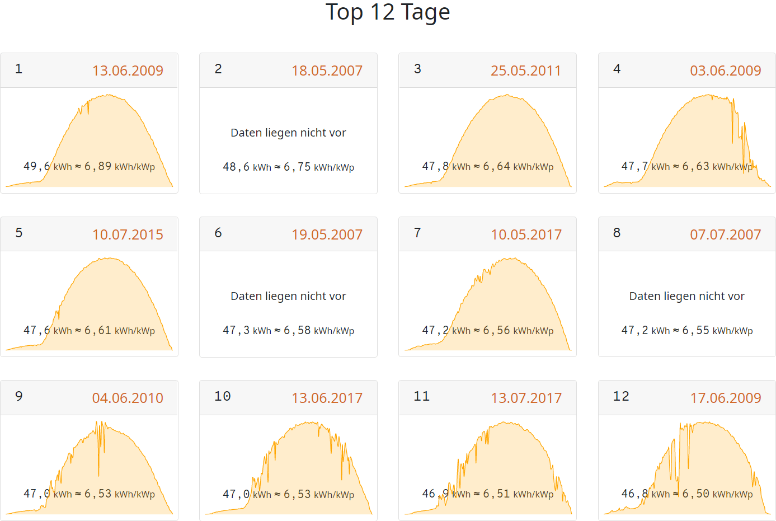Click the rank 4 chart with afternoon dip
Image resolution: width=776 pixels, height=521 pixels.
point(687,140)
